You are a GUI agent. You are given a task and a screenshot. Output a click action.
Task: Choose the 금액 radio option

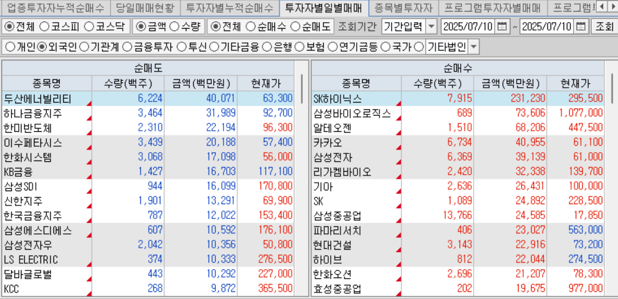point(141,27)
